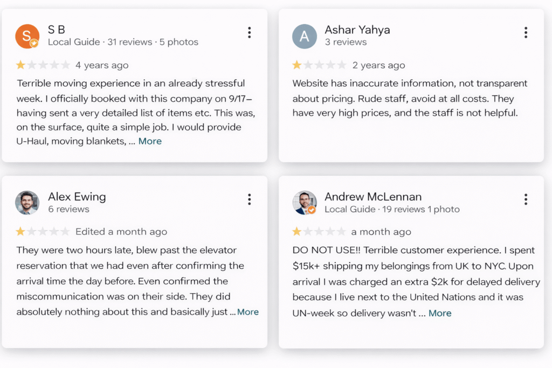The image size is (552, 368).
Task: Open the three-dot menu on Ashar Yahya's review
Action: tap(526, 32)
